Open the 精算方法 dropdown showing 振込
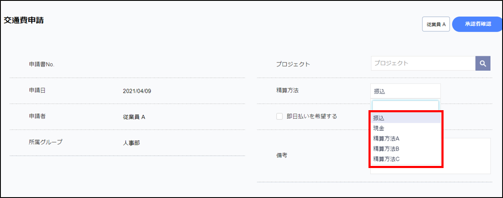This screenshot has width=503, height=198. pos(405,91)
